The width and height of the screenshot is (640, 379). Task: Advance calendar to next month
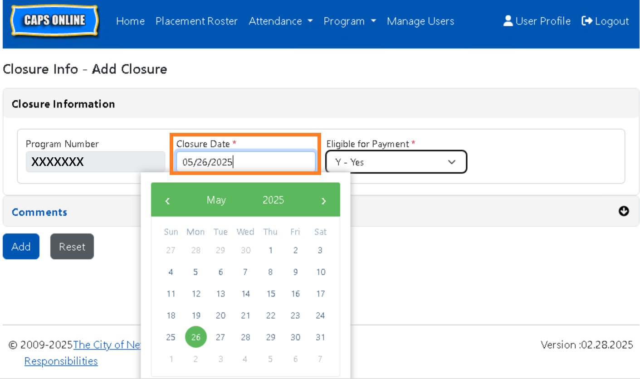pyautogui.click(x=323, y=200)
